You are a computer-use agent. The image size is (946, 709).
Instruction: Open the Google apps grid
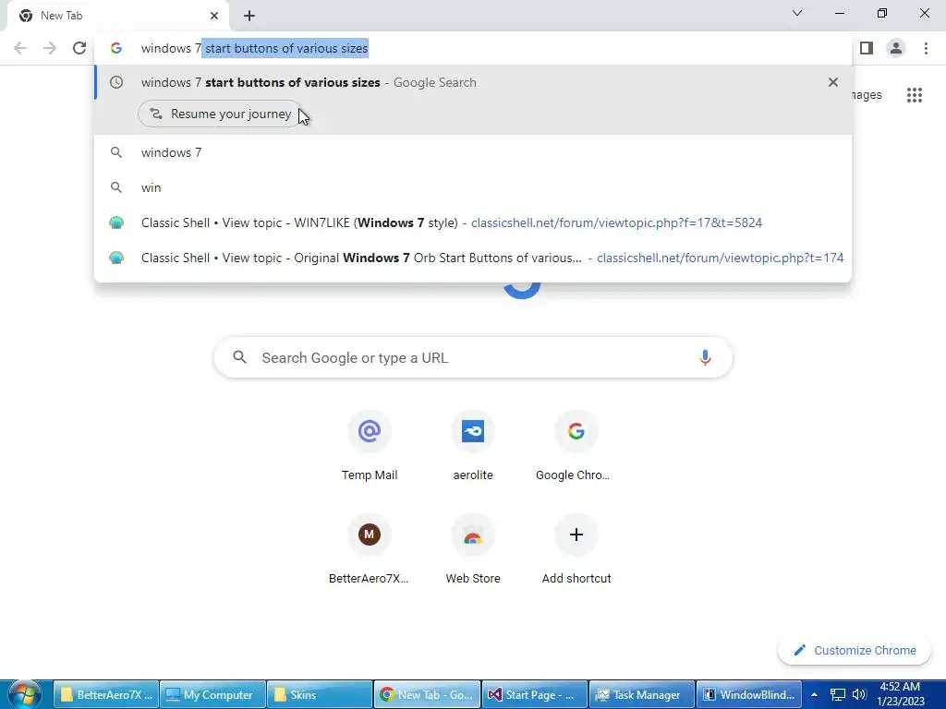[915, 95]
